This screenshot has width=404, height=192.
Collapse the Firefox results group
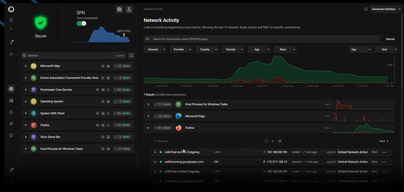click(x=148, y=128)
